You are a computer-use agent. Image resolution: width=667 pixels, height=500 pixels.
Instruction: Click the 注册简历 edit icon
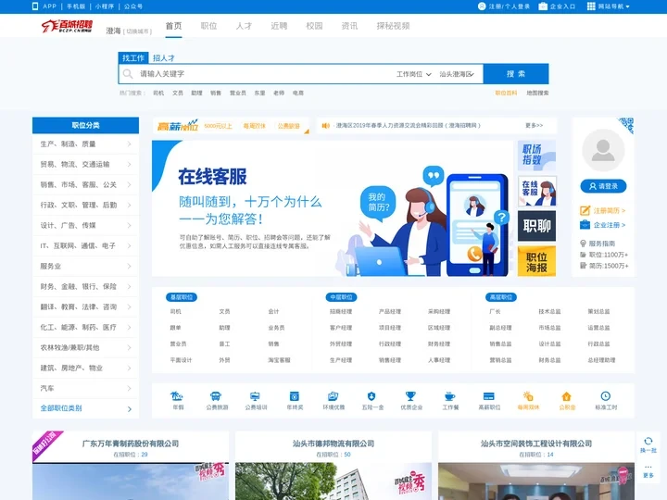tap(585, 210)
